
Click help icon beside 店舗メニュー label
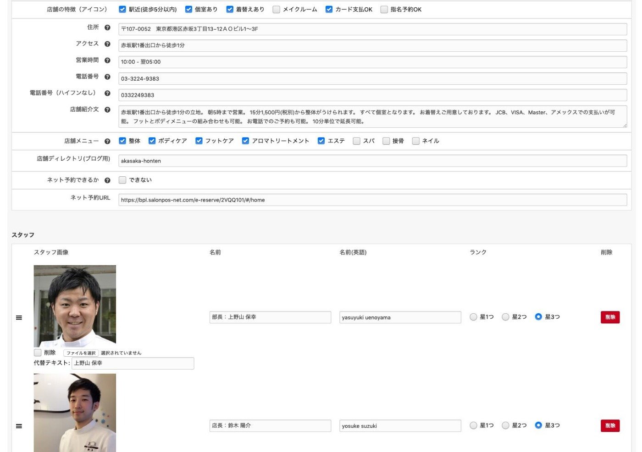[107, 142]
